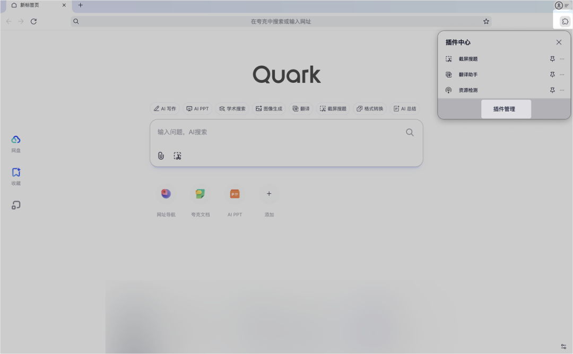
Task: Go back to previous page
Action: point(9,21)
